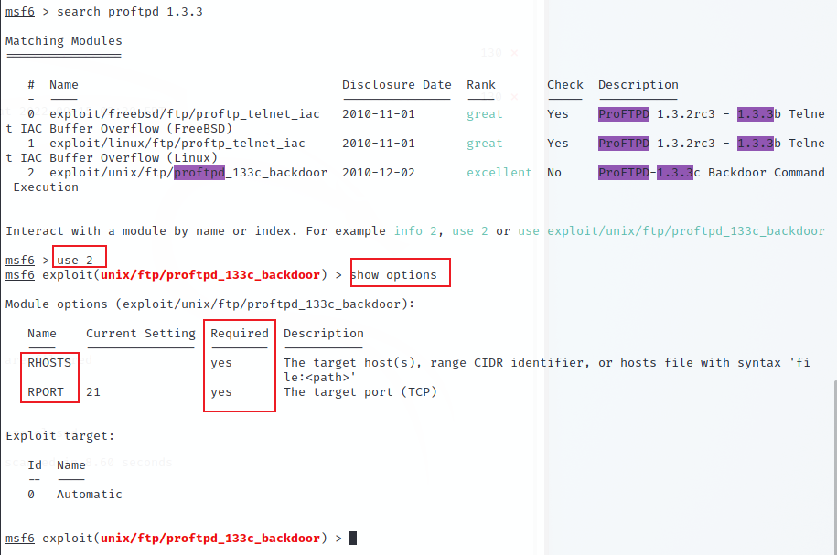Click 'great' rank in the linux module row

[485, 144]
